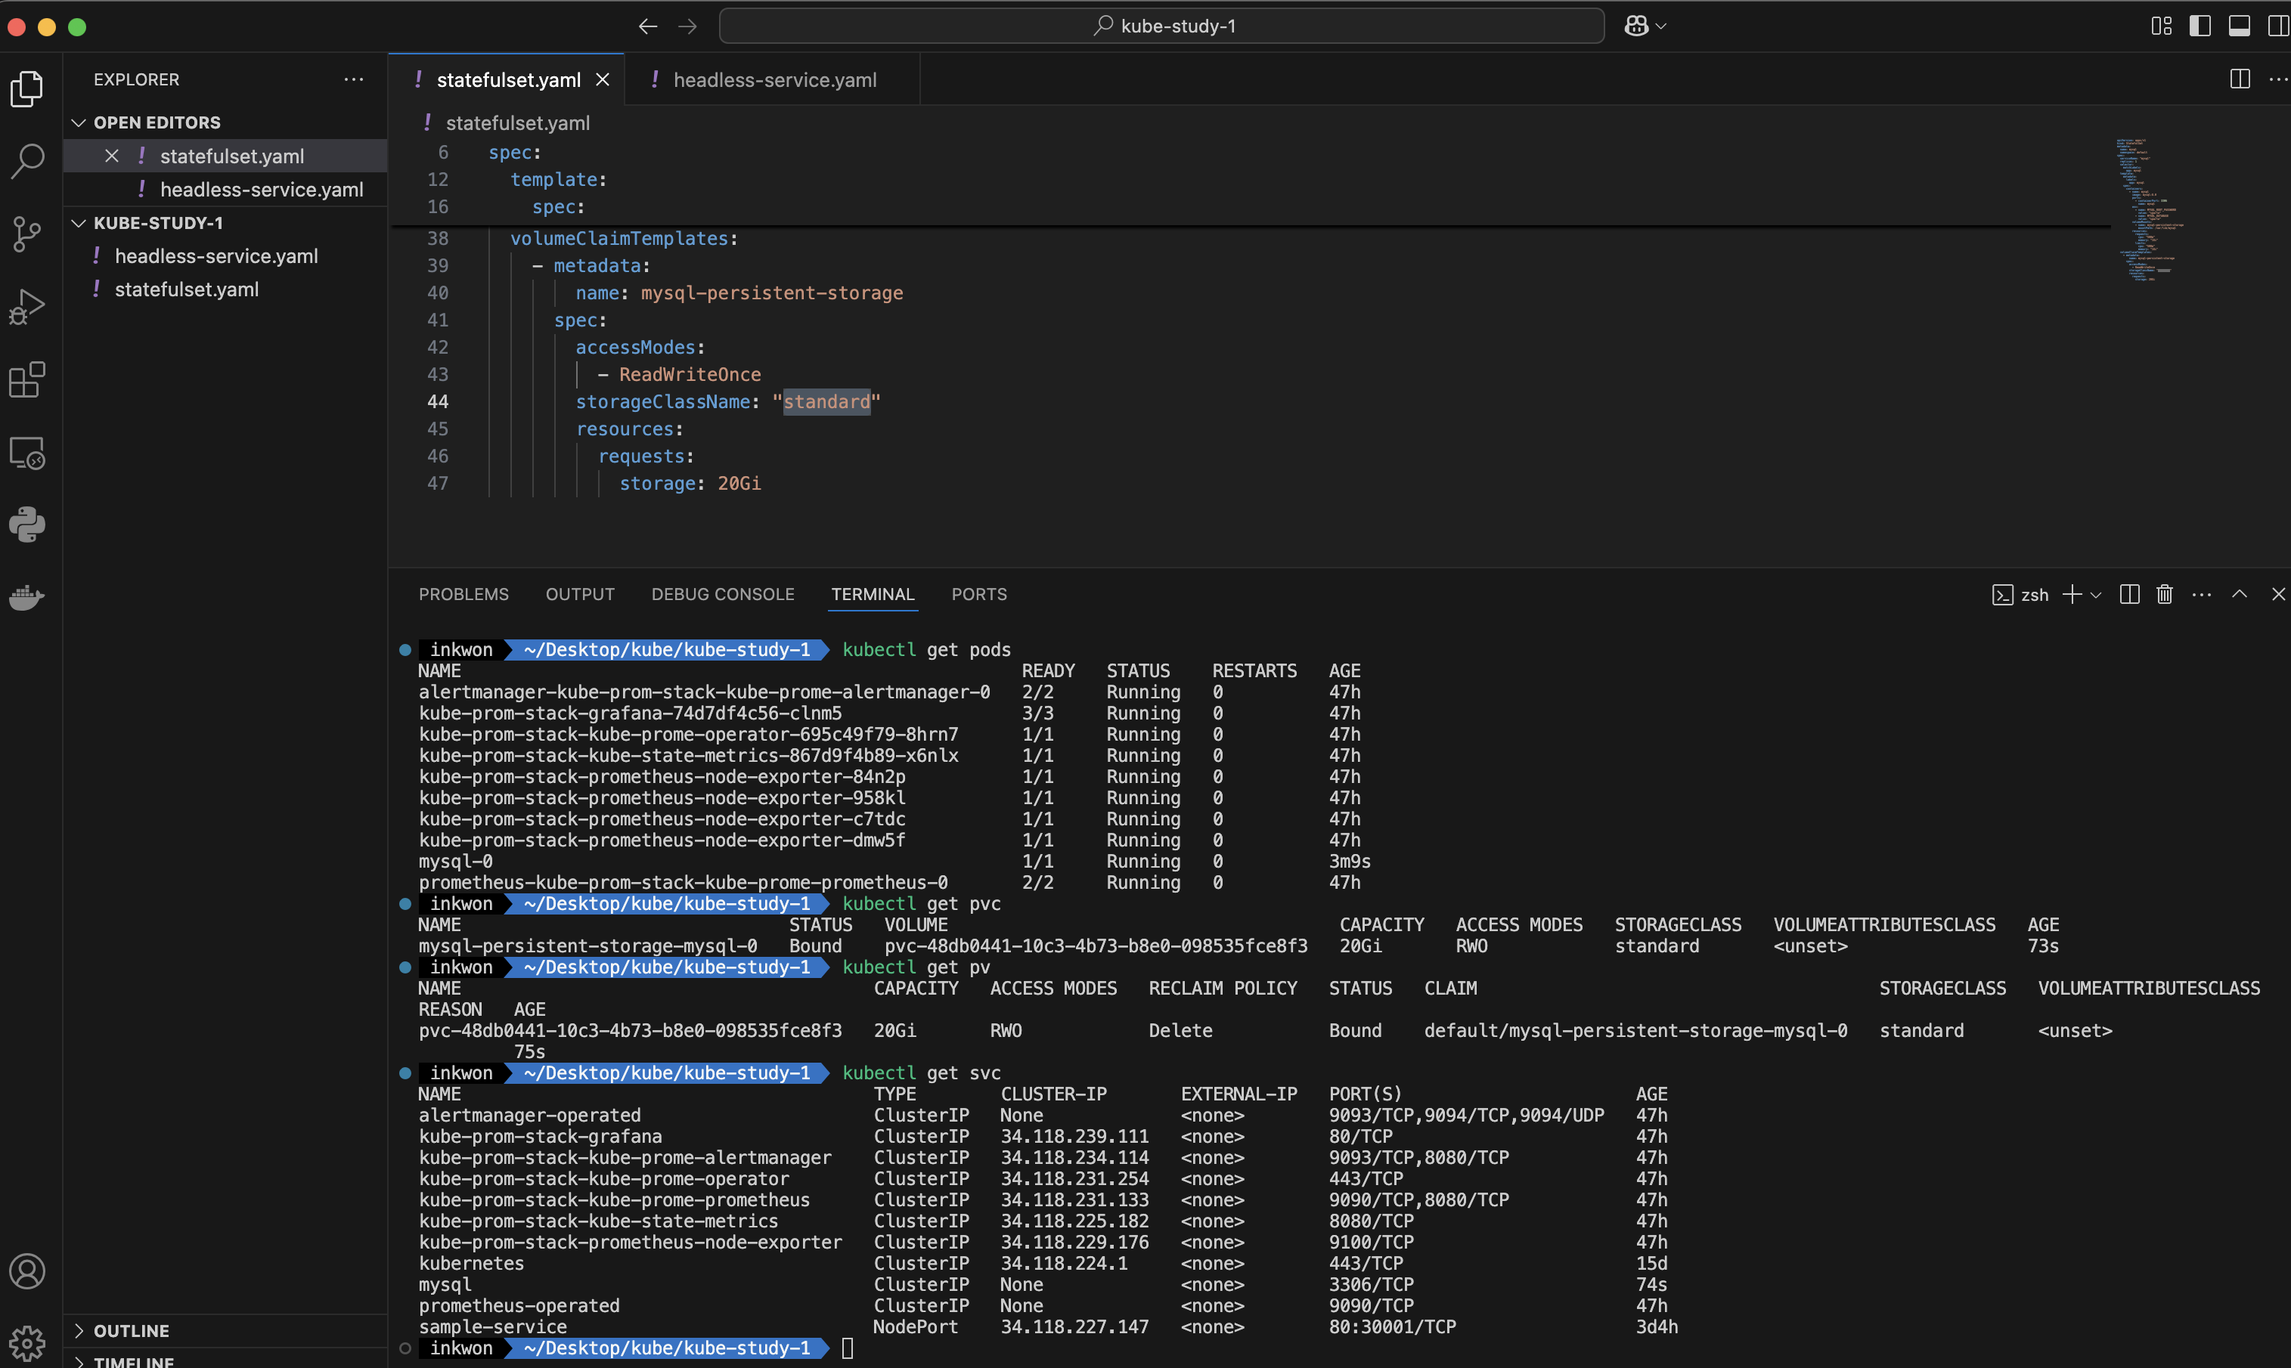This screenshot has height=1368, width=2291.
Task: Open the Manage gear settings icon
Action: pos(26,1343)
